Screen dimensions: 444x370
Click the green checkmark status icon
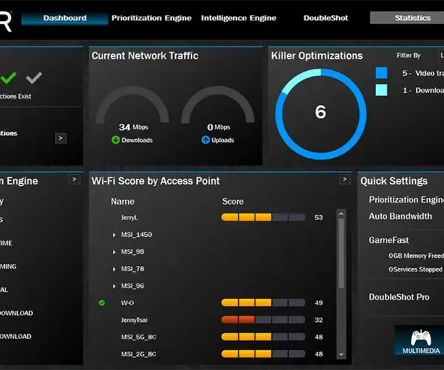(8, 78)
